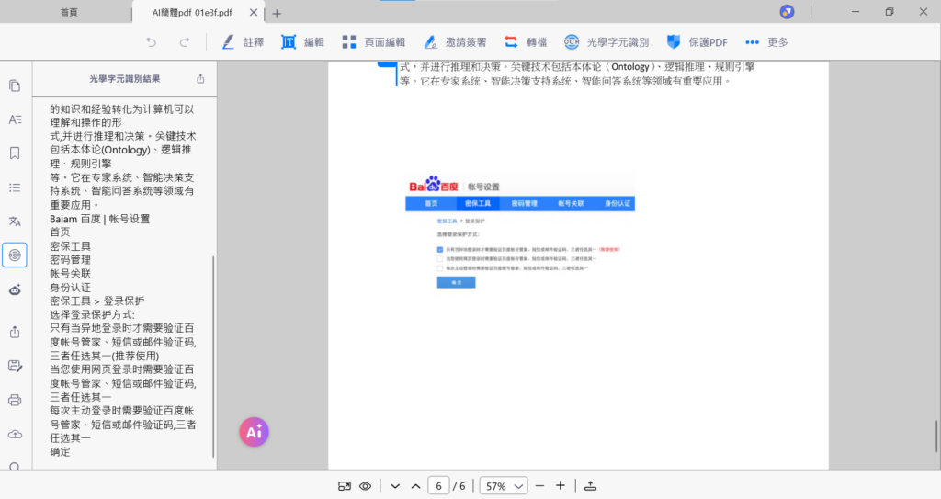
Task: Open the page thumbnails sidebar icon
Action: click(15, 85)
